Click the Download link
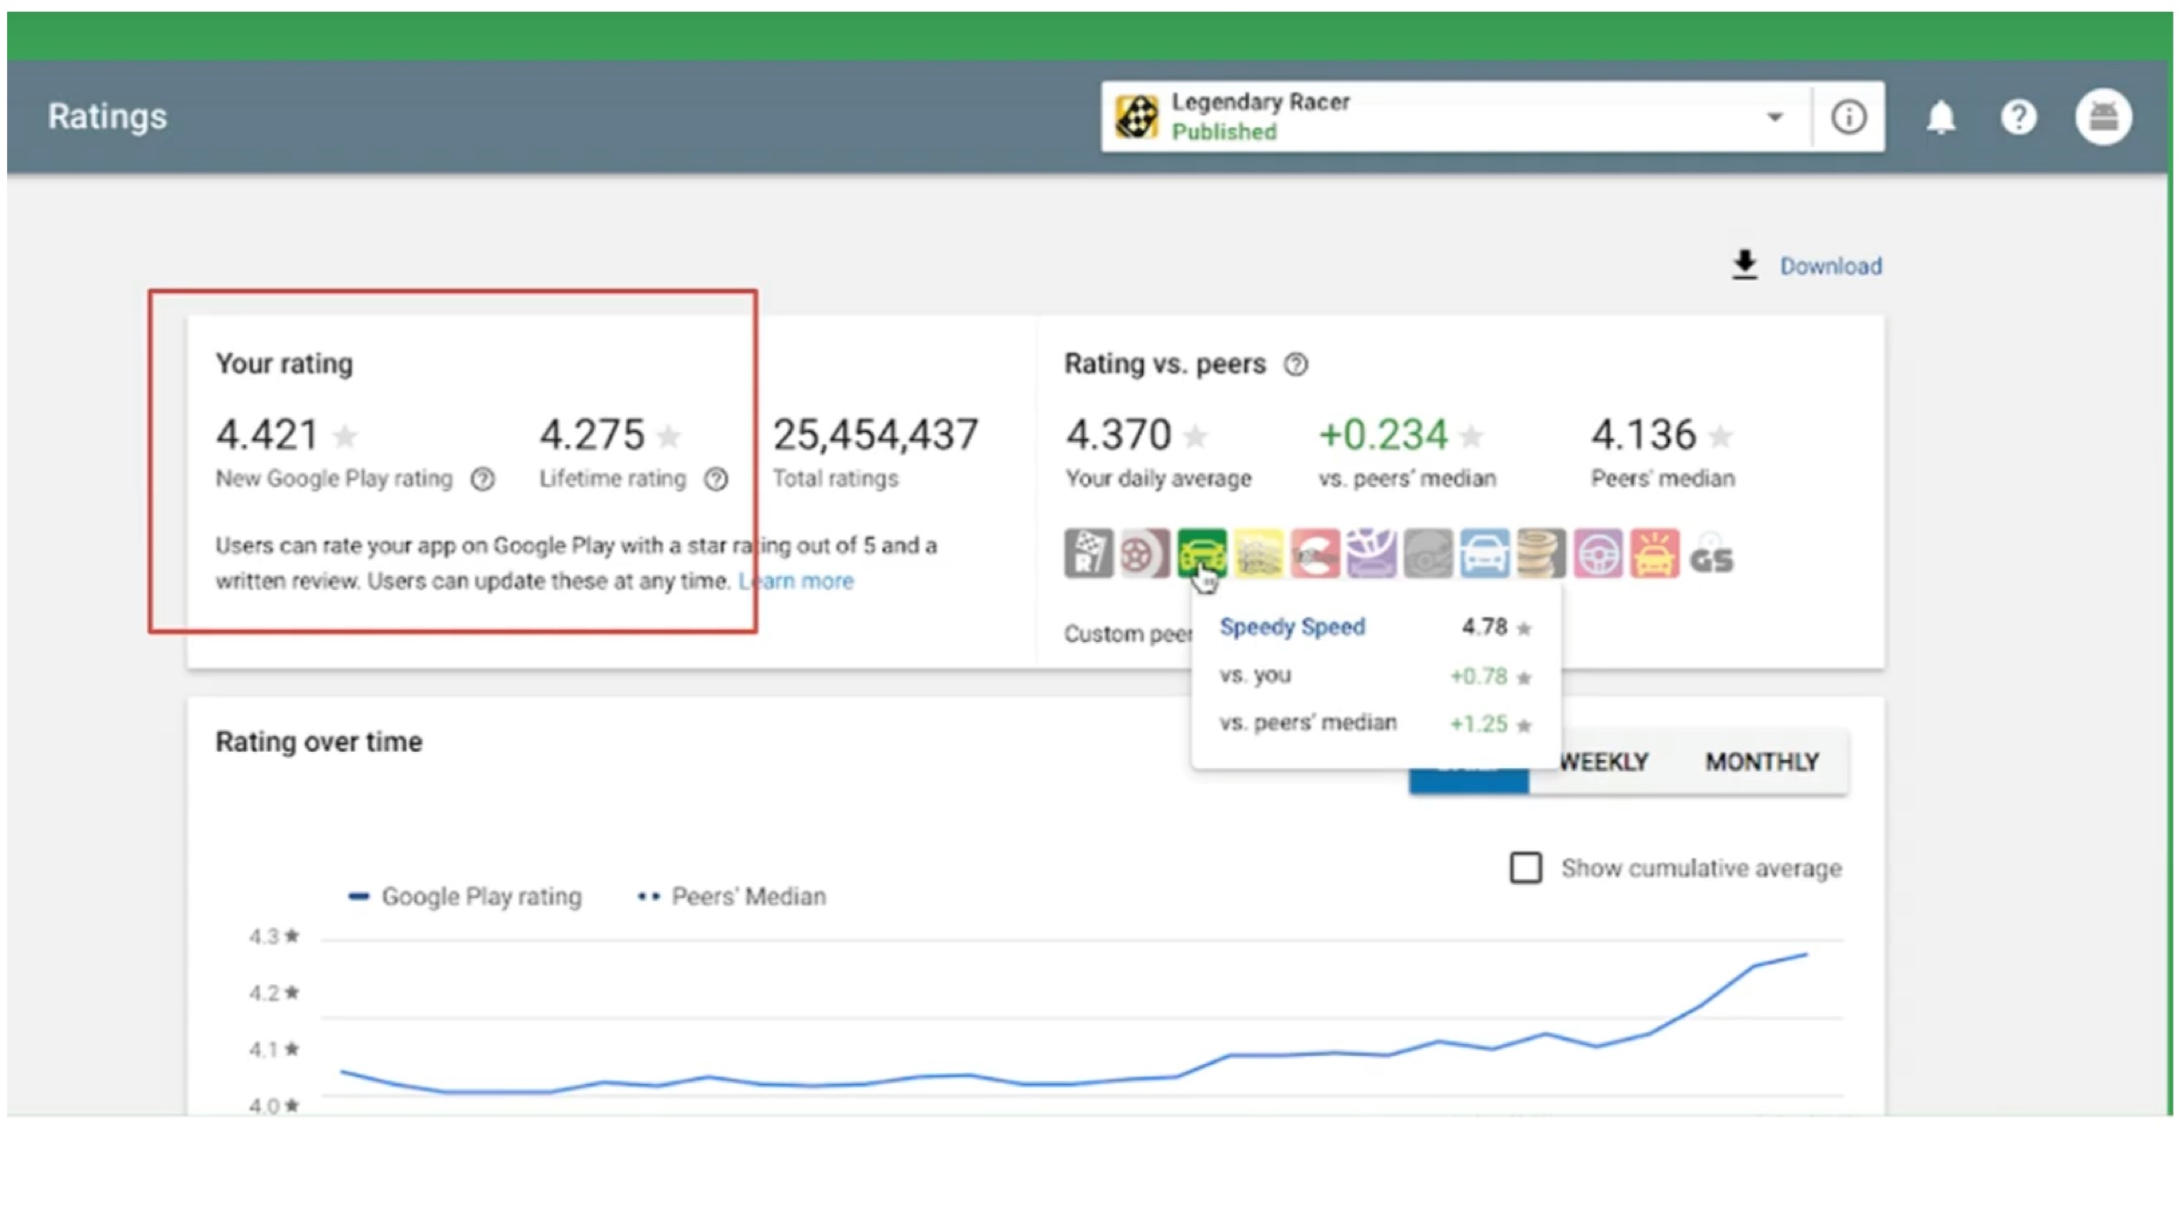The width and height of the screenshot is (2180, 1221). (x=1829, y=266)
